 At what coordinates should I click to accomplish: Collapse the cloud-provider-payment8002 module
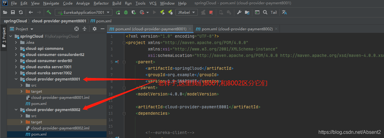click(x=16, y=110)
